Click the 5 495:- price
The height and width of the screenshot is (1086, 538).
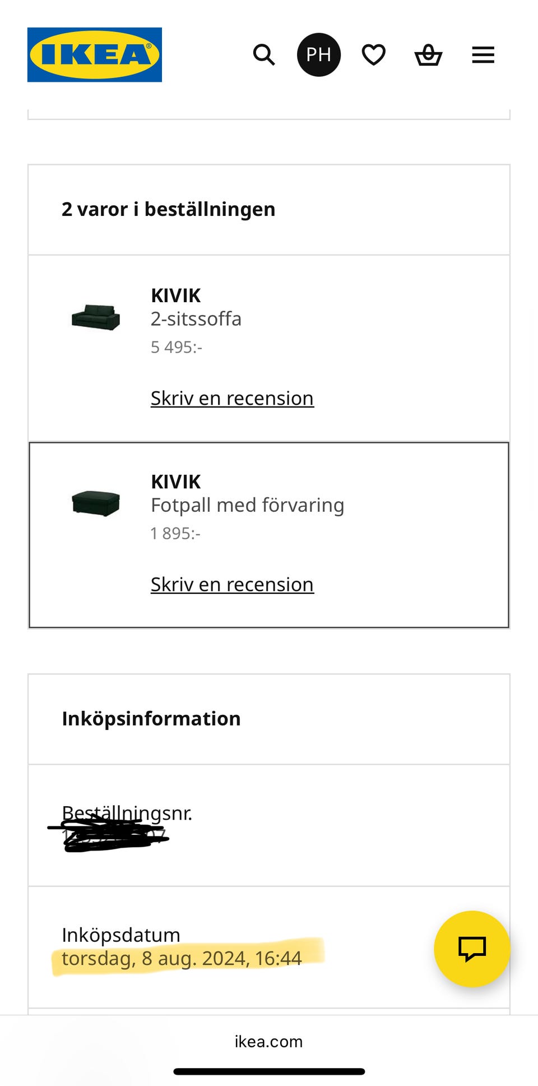click(176, 347)
